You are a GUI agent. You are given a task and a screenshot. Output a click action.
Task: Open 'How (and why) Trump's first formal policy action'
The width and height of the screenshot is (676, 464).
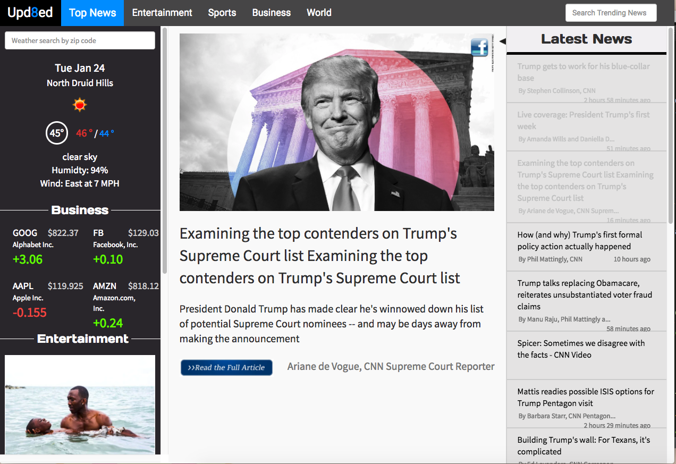click(586, 247)
